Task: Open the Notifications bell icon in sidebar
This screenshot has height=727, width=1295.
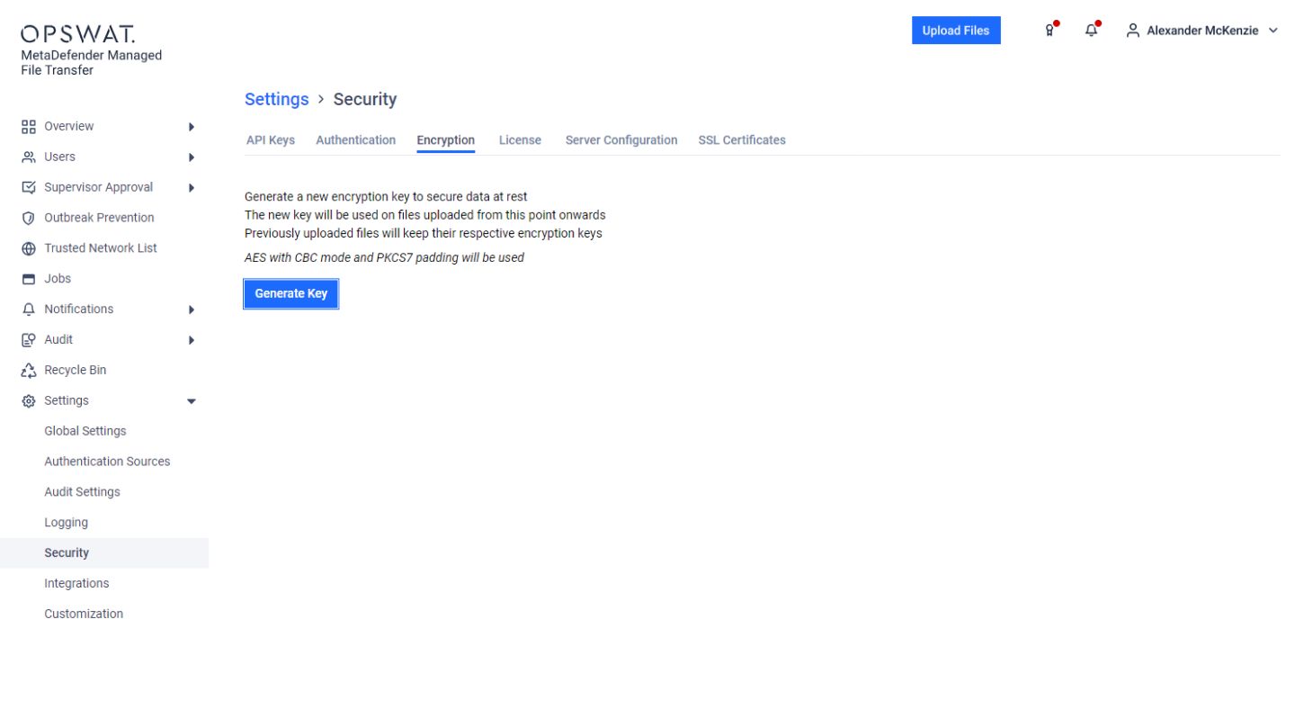Action: 27,309
